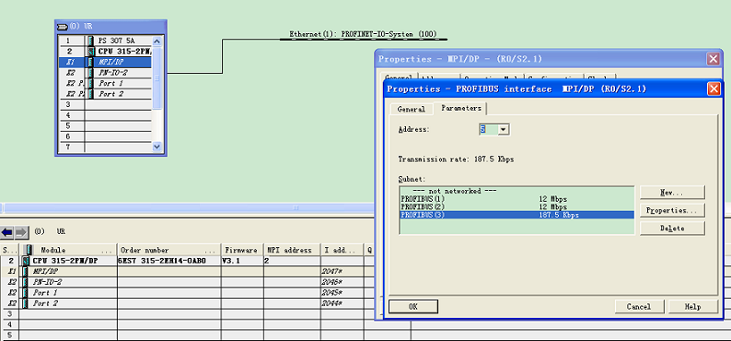The image size is (731, 341).
Task: Click rack scrollbar down arrow
Action: (157, 147)
